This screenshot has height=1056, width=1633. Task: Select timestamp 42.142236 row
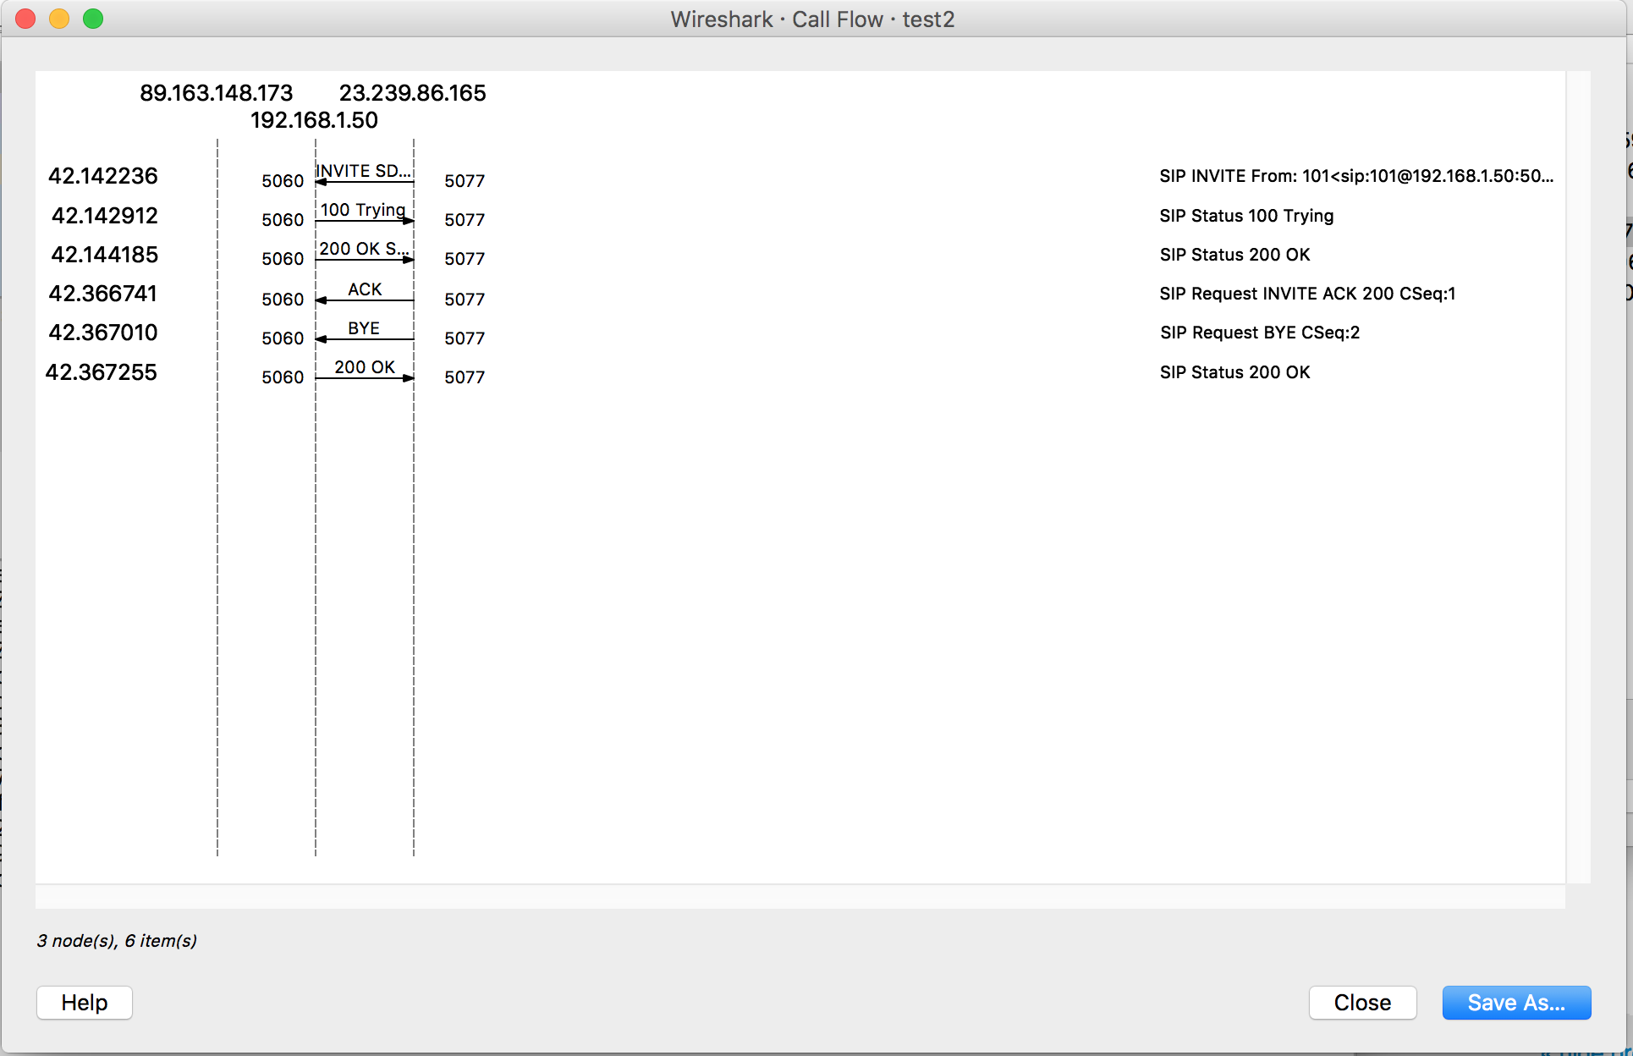(103, 176)
